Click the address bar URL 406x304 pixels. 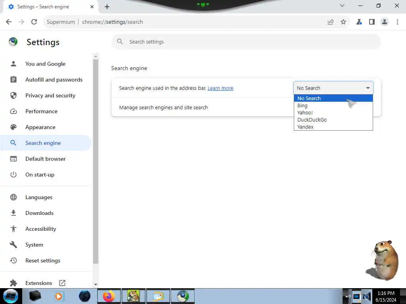pos(112,22)
